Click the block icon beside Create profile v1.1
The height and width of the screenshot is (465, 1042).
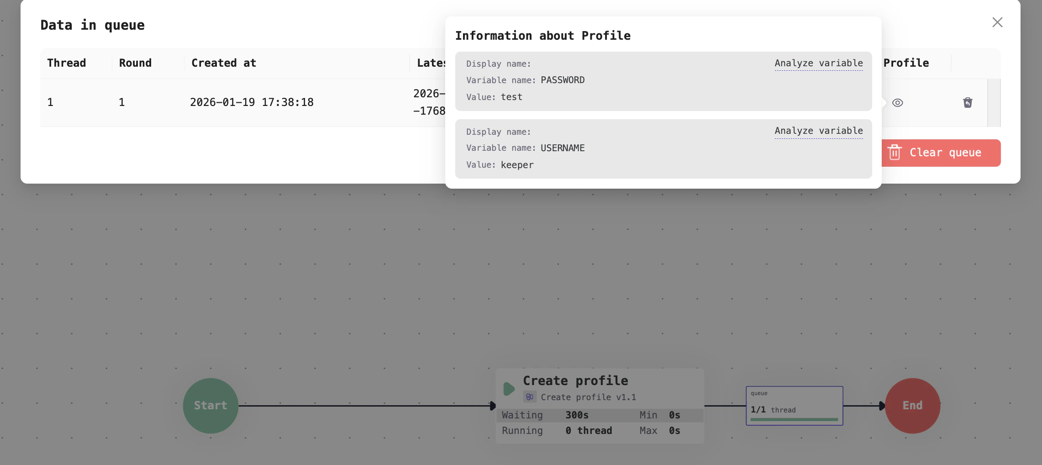pyautogui.click(x=530, y=397)
